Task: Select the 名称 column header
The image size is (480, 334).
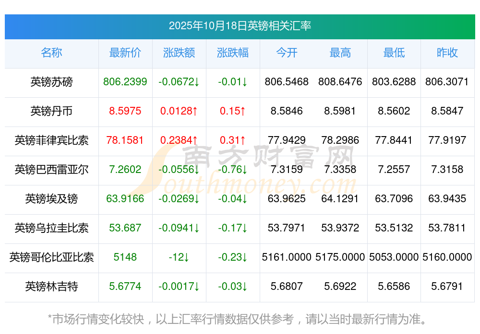Action: (x=51, y=53)
